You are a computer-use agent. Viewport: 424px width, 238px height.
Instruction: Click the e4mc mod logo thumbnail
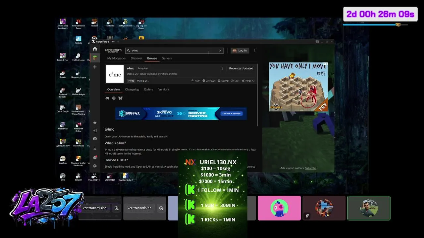(x=115, y=74)
